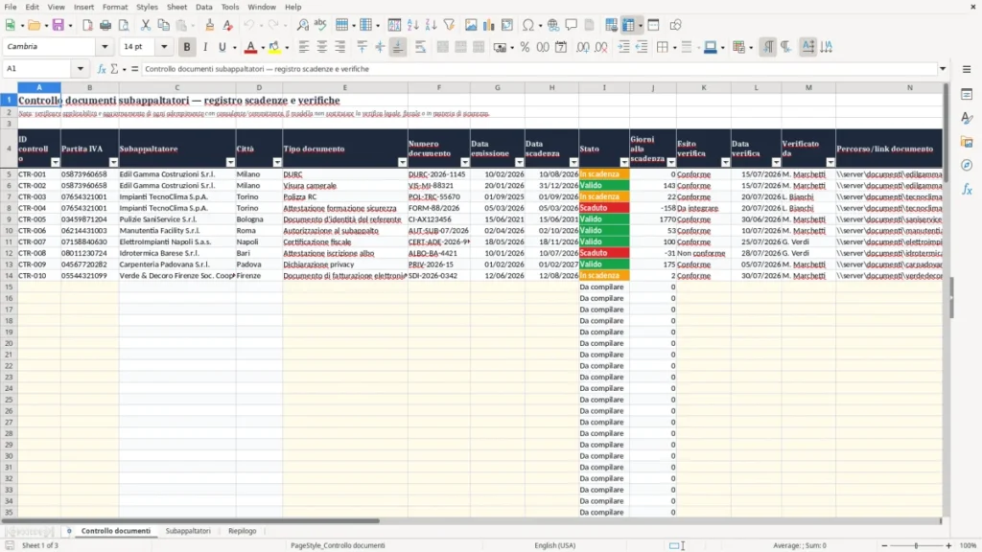Click the Insert Chart icon
Screen dimensions: 982x552
point(488,25)
